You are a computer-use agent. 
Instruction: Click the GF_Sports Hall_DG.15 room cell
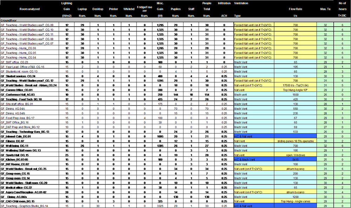pyautogui.click(x=17, y=154)
